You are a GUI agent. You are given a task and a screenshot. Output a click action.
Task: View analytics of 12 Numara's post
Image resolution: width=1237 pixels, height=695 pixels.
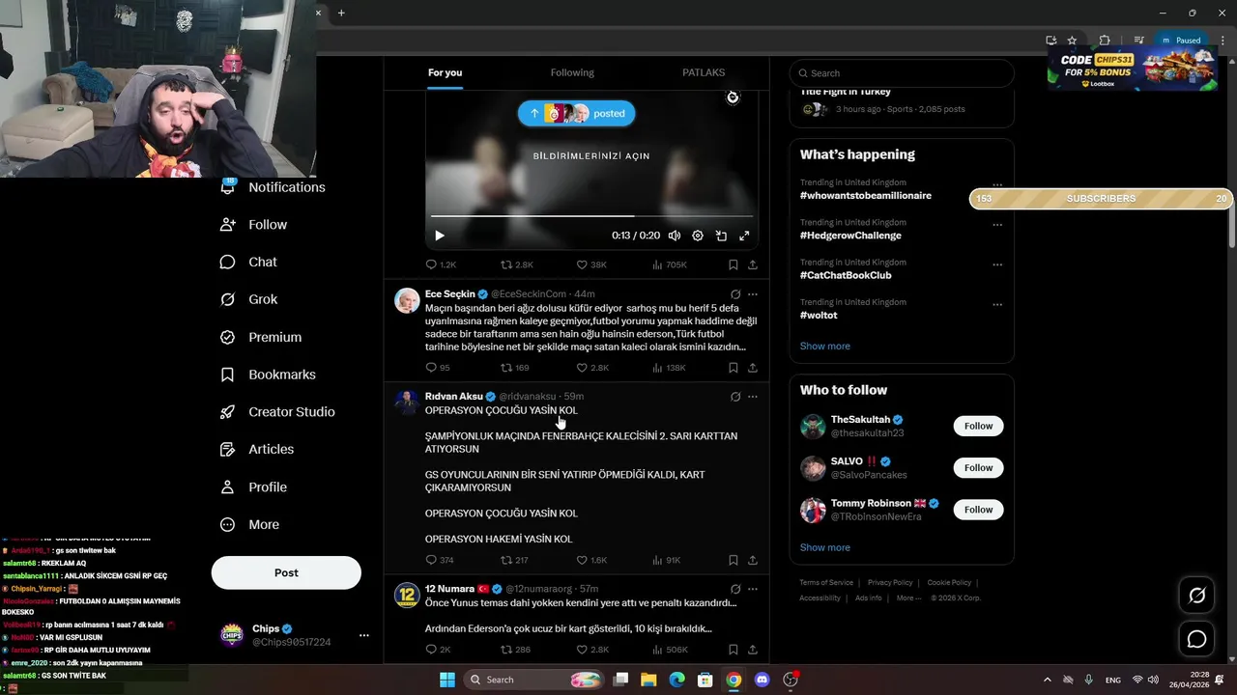pos(670,650)
